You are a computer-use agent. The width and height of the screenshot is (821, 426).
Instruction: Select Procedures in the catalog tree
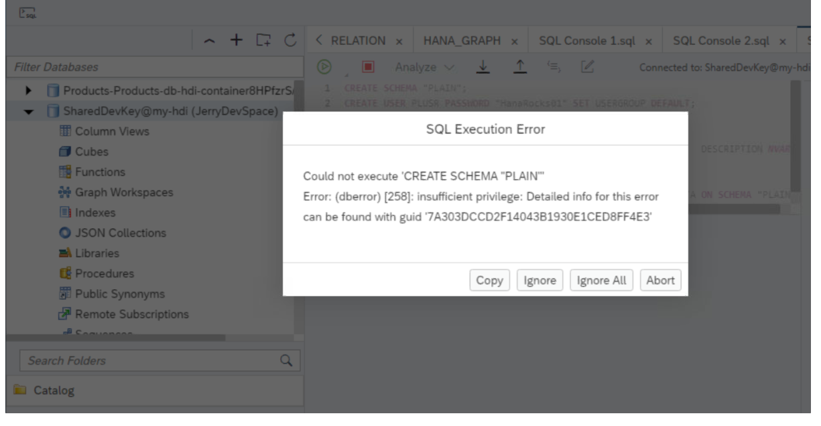[x=105, y=274]
